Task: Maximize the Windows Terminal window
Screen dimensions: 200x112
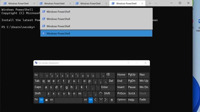Action: (x=180, y=3)
